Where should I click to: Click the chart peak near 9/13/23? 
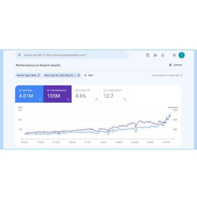(x=170, y=113)
